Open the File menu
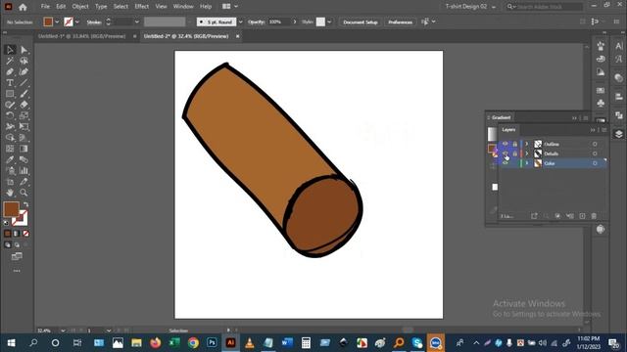The height and width of the screenshot is (352, 627). tap(45, 7)
